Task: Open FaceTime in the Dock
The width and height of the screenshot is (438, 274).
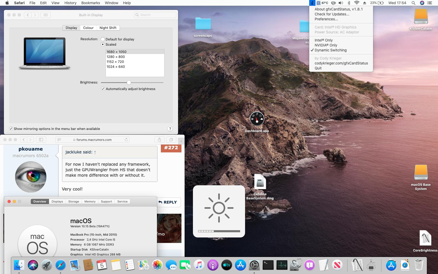Action: point(185,265)
